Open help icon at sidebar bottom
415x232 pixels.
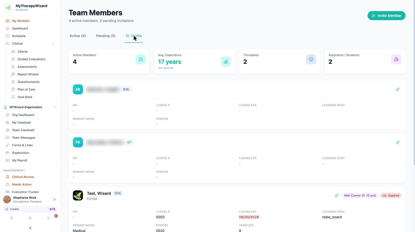(12, 218)
